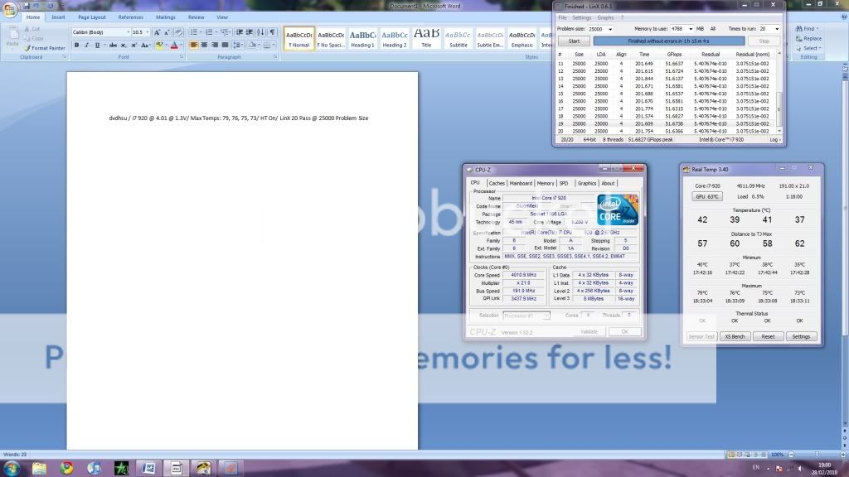This screenshot has height=477, width=849.
Task: Apply italic formatting in Word
Action: point(86,46)
